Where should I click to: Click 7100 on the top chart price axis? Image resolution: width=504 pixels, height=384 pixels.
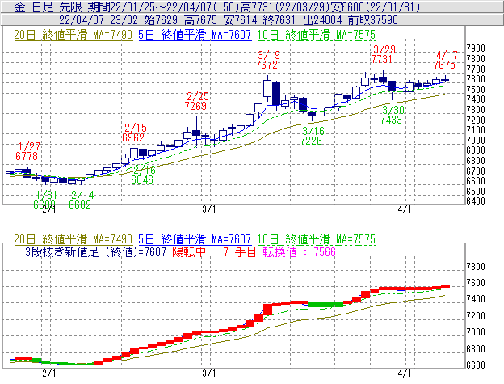[x=476, y=130]
